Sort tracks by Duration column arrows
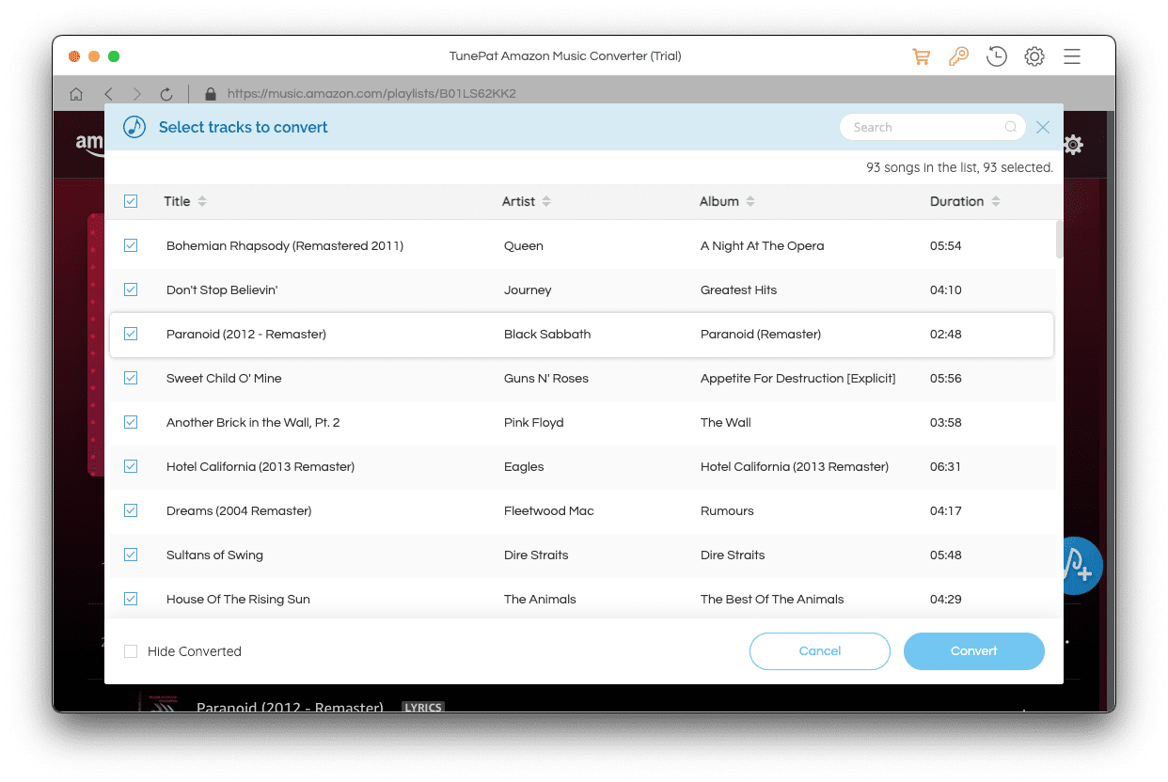Screen dimensions: 1168x782 (996, 201)
